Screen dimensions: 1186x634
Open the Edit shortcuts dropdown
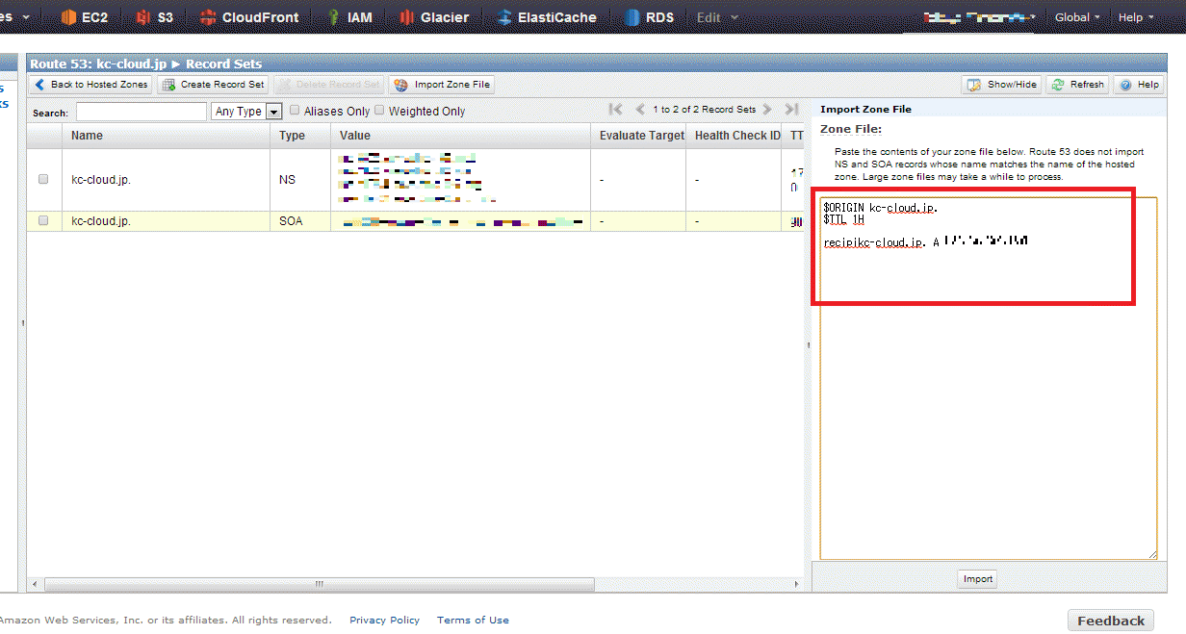(x=717, y=17)
